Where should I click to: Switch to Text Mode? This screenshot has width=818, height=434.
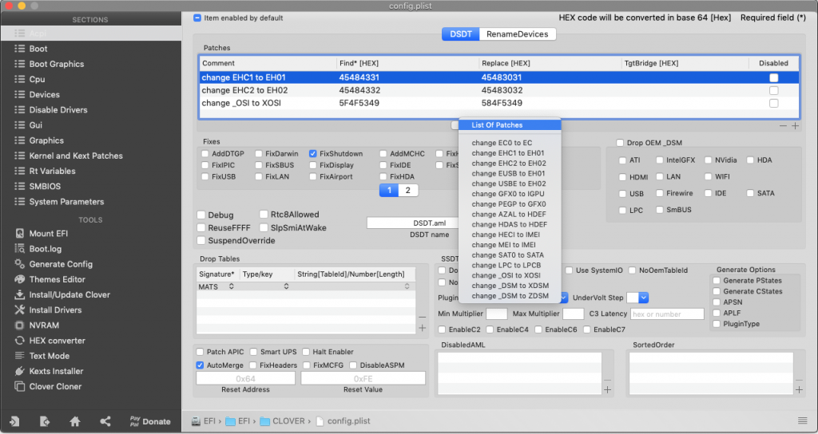[x=49, y=356]
